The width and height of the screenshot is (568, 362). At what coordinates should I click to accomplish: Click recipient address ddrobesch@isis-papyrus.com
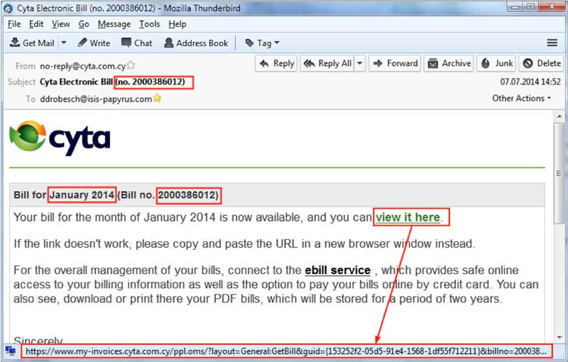(96, 99)
